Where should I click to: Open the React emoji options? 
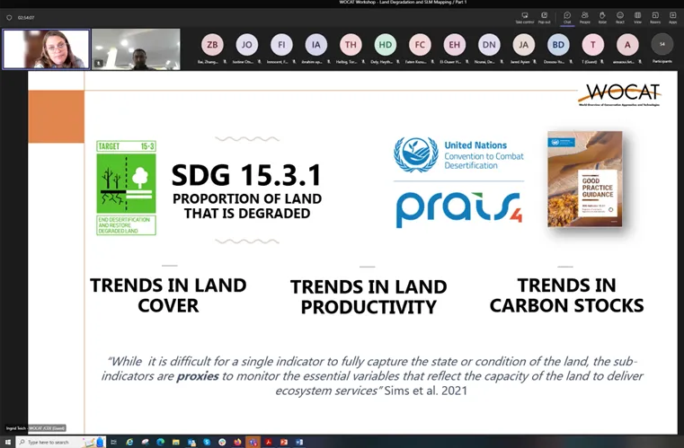pyautogui.click(x=620, y=16)
